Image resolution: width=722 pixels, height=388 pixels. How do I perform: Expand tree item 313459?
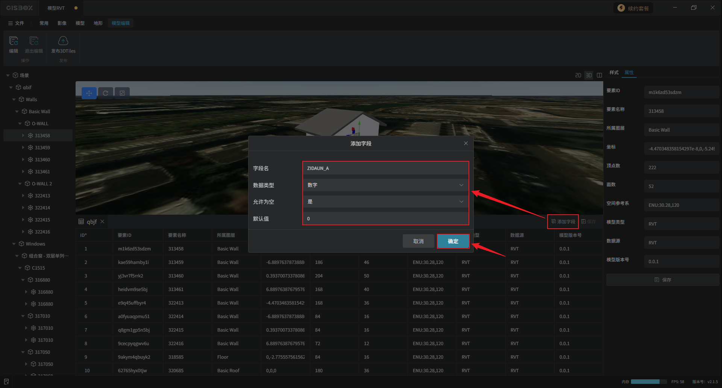[x=23, y=148]
